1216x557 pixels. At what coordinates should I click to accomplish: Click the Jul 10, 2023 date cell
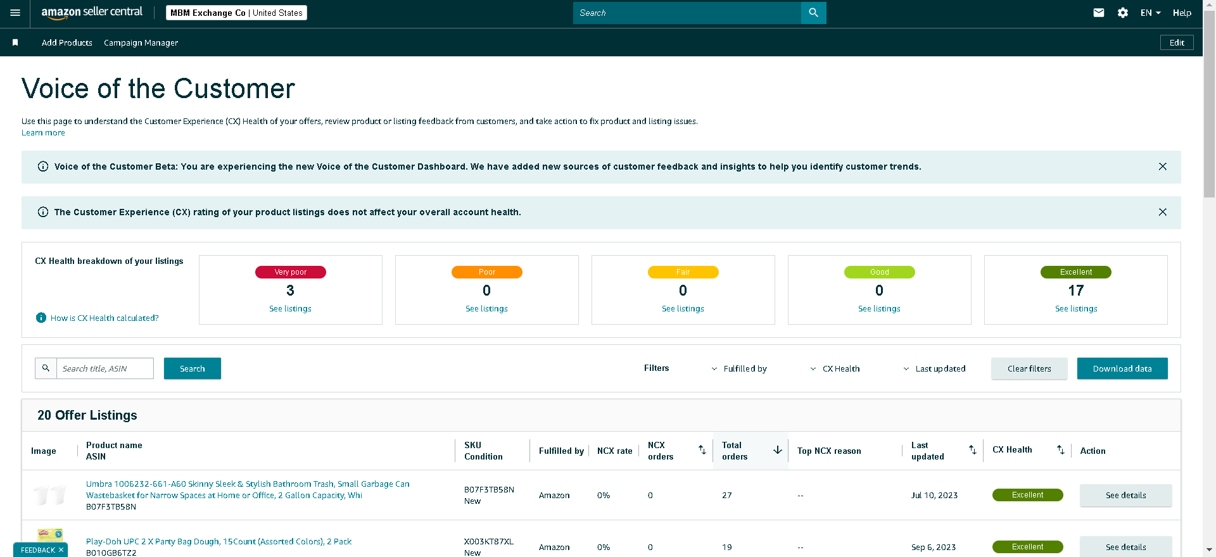(x=934, y=495)
